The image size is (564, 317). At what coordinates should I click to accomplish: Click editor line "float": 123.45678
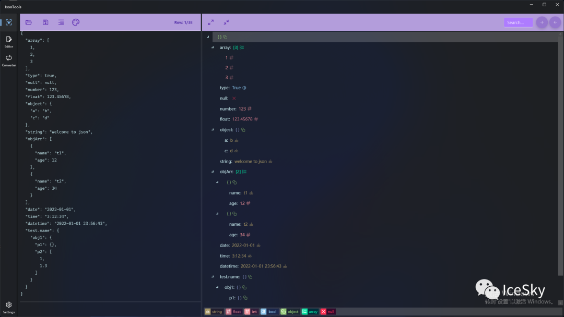(48, 96)
